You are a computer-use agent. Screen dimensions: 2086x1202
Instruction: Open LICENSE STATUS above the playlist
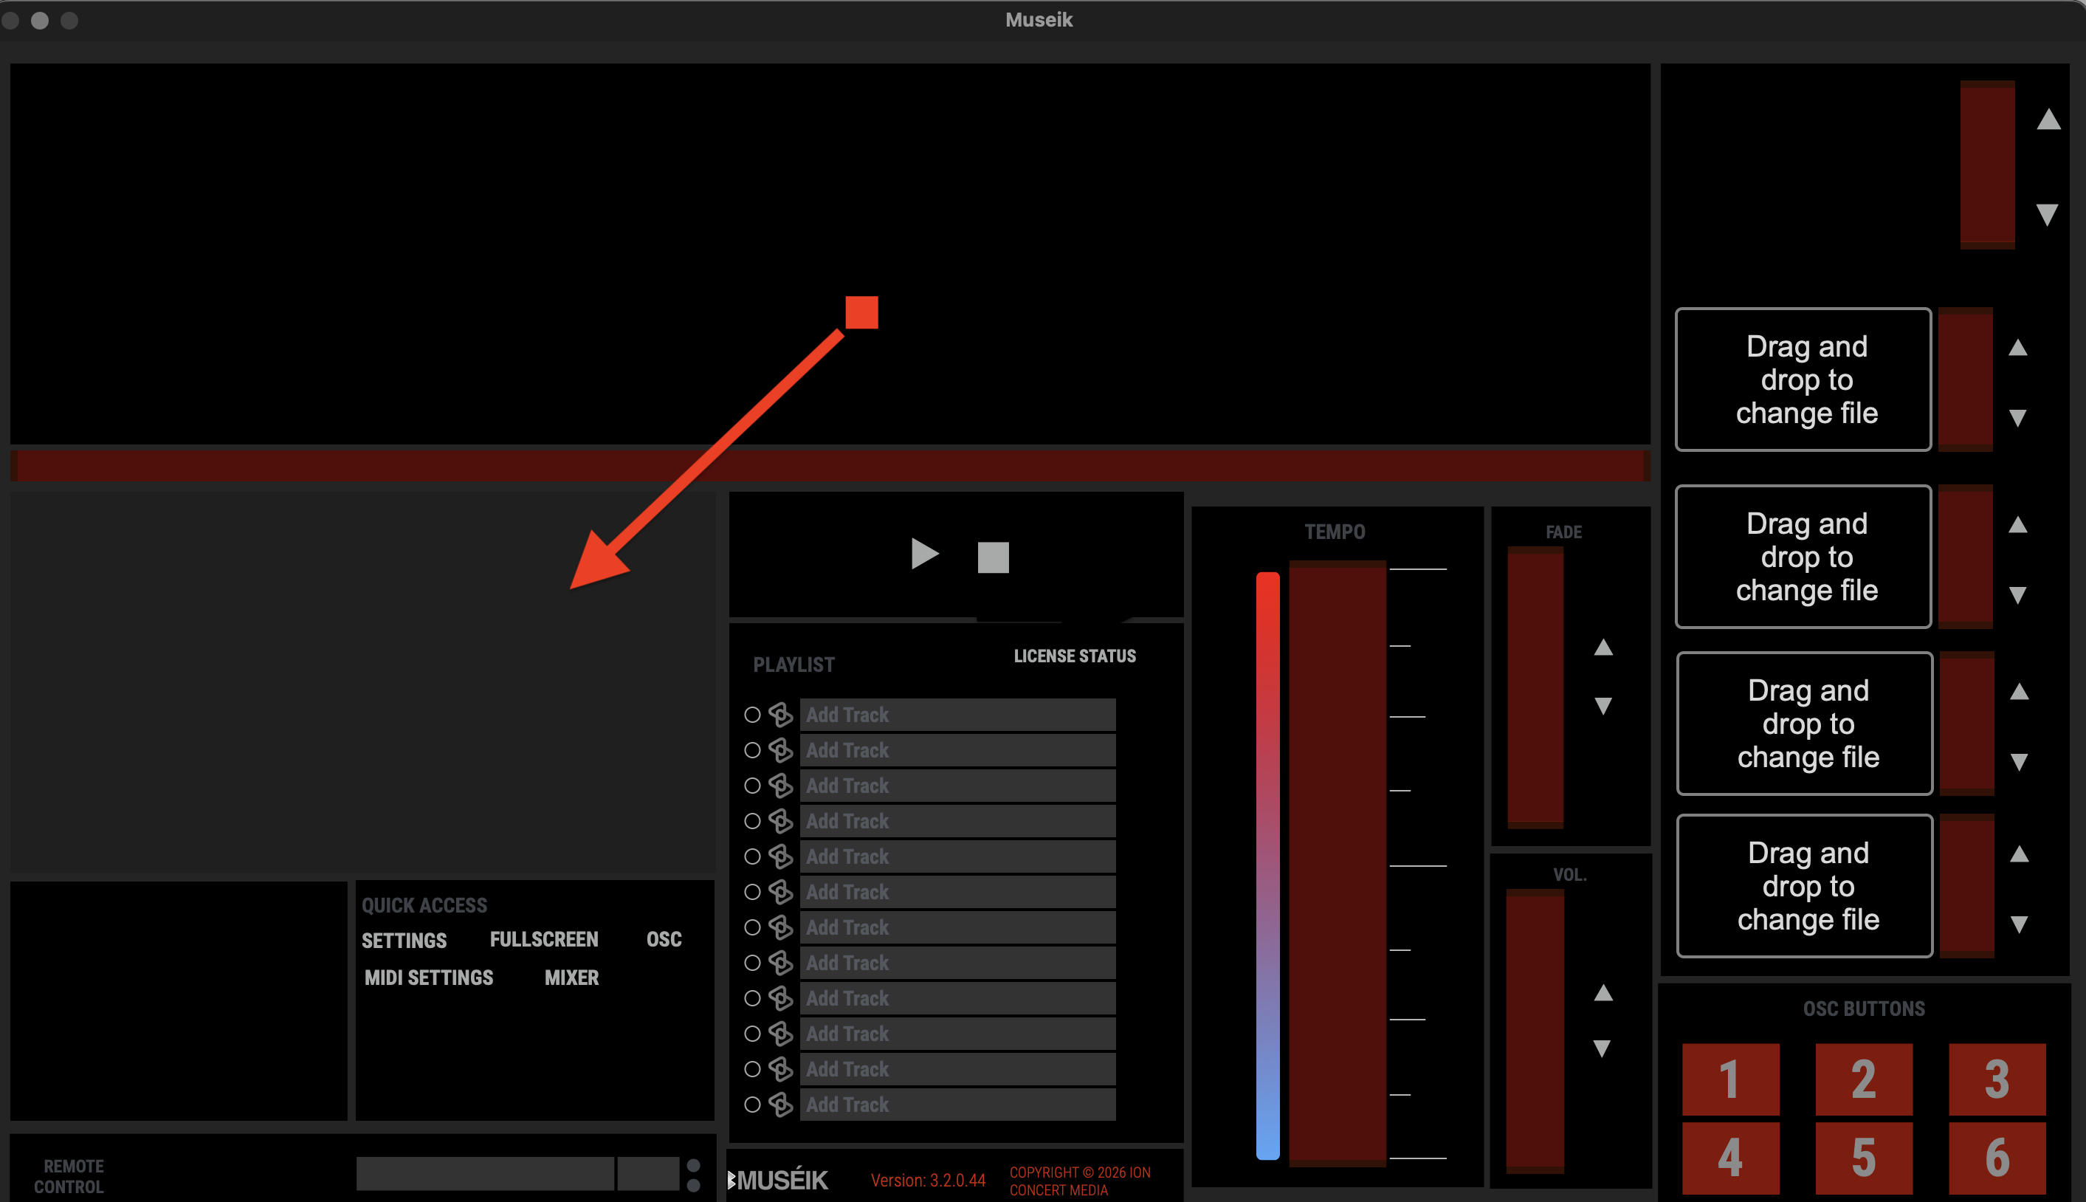point(1074,656)
